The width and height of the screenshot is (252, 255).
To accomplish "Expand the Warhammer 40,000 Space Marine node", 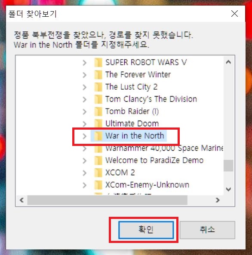I will point(84,149).
